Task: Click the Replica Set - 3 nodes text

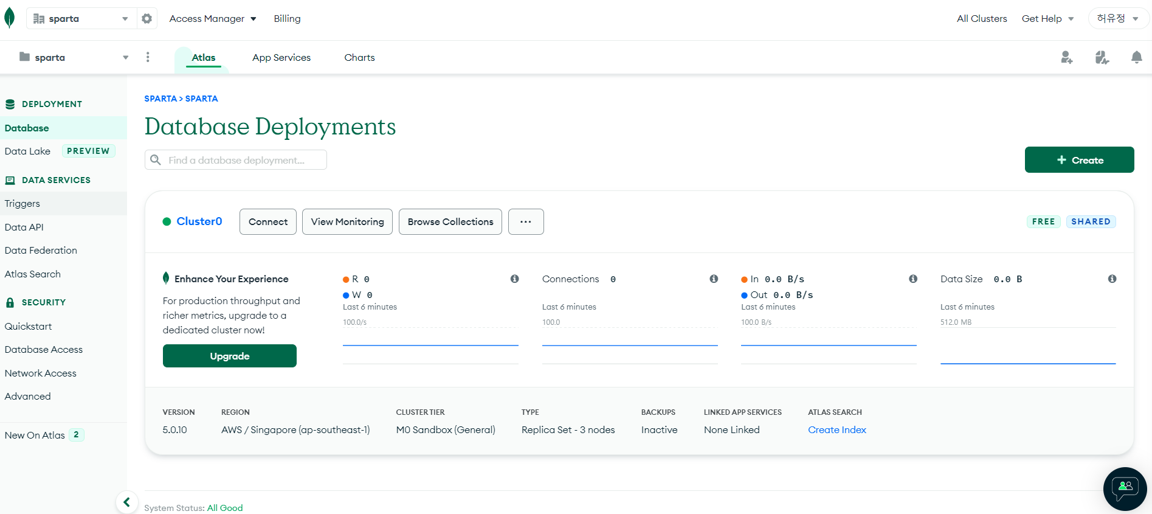Action: tap(568, 429)
